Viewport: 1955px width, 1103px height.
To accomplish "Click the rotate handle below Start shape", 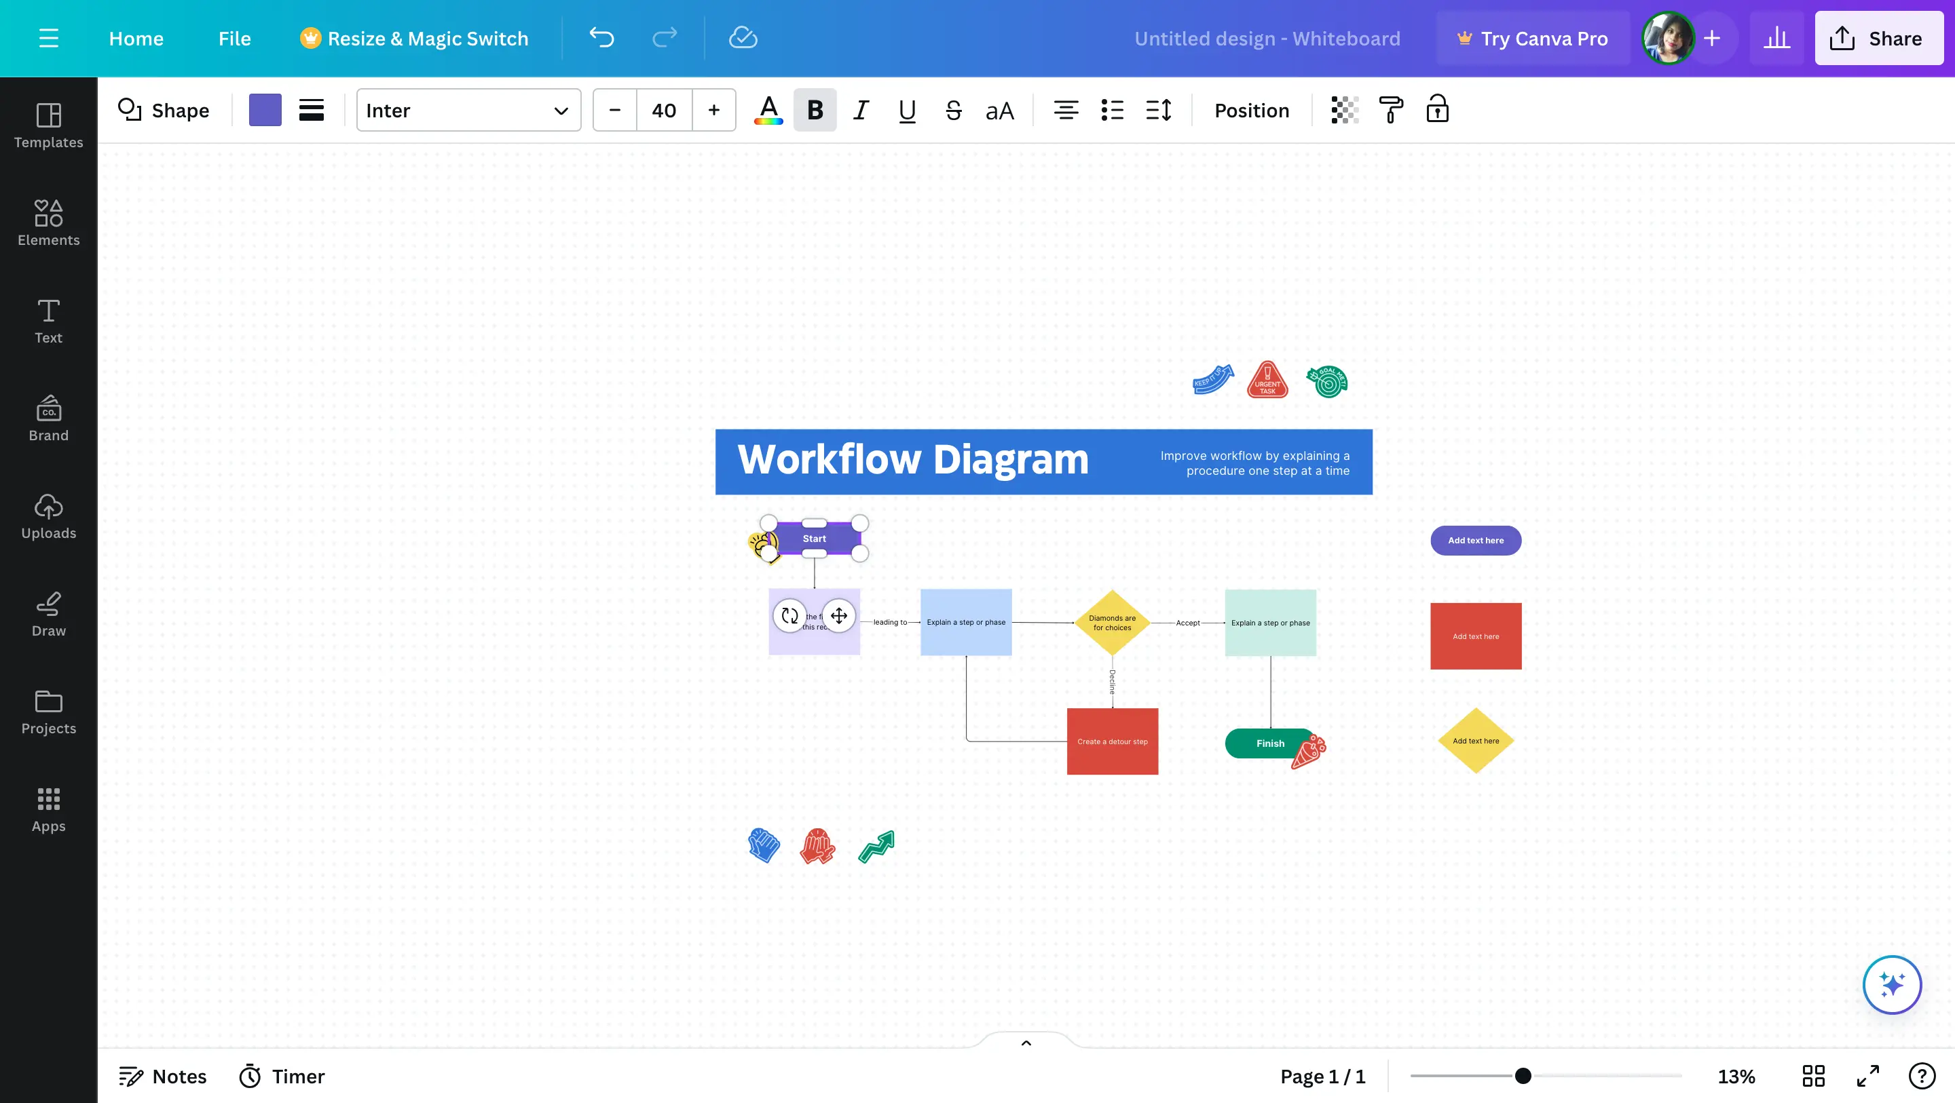I will point(789,615).
